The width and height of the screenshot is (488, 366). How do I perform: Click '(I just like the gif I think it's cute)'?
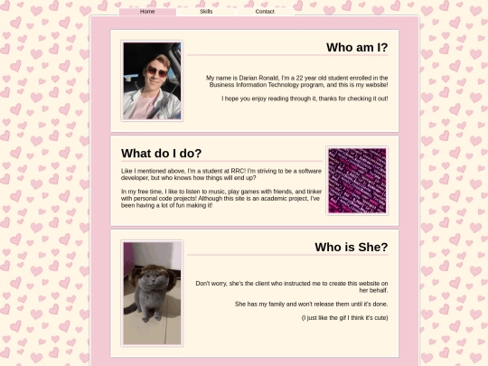click(x=344, y=318)
